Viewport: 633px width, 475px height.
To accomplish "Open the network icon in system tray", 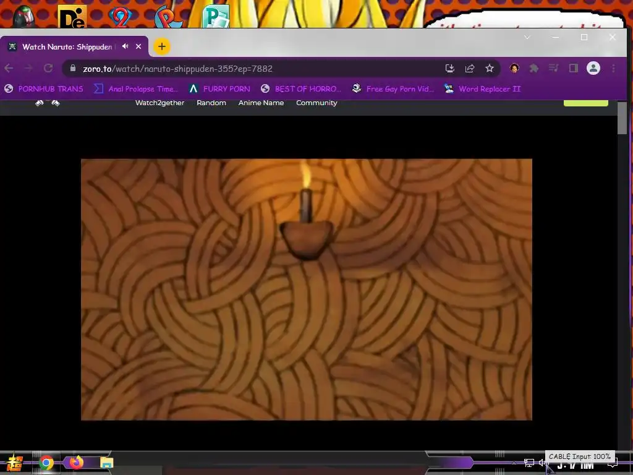I will pos(529,463).
